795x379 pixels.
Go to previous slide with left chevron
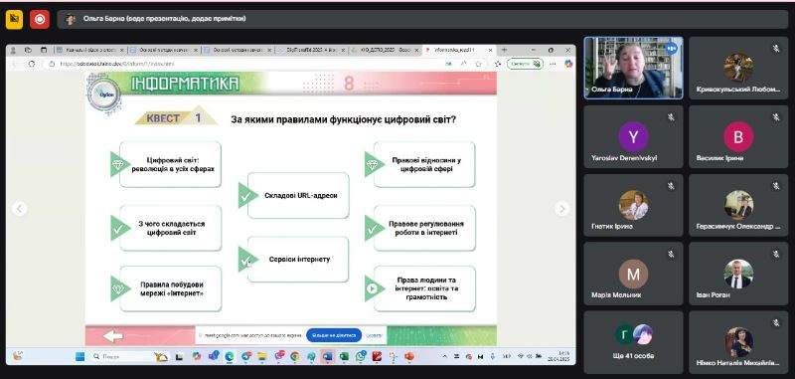tap(19, 209)
